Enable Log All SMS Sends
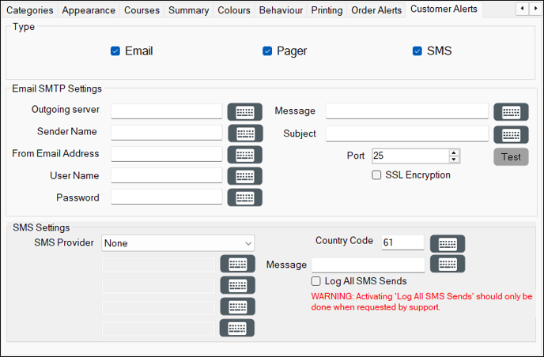The height and width of the screenshot is (357, 544). pyautogui.click(x=315, y=281)
